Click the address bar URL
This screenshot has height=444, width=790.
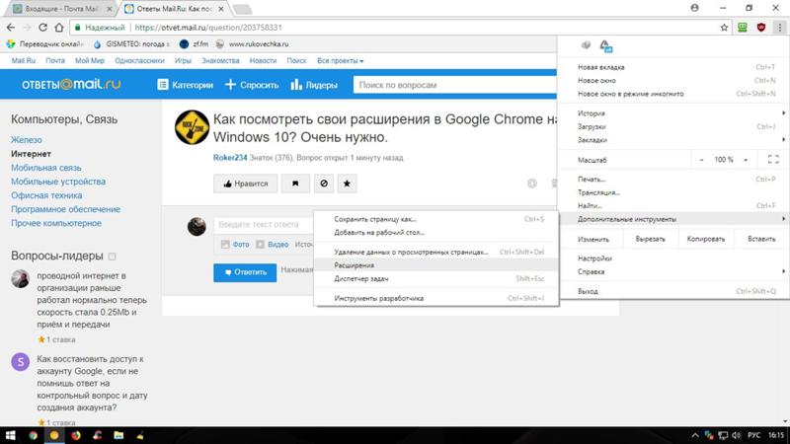tap(208, 28)
